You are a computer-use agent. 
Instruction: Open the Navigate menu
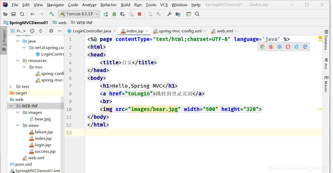[x=55, y=5]
